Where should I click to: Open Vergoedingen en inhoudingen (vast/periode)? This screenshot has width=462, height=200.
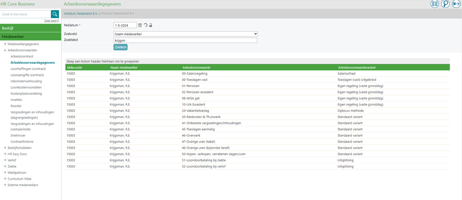click(32, 126)
